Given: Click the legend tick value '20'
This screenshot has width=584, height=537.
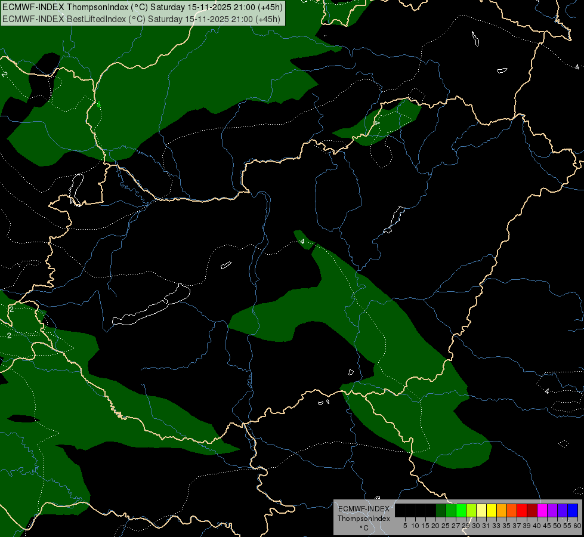Looking at the screenshot, I should coord(435,526).
